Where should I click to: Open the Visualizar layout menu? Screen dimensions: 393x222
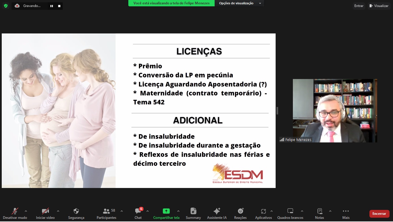[379, 6]
